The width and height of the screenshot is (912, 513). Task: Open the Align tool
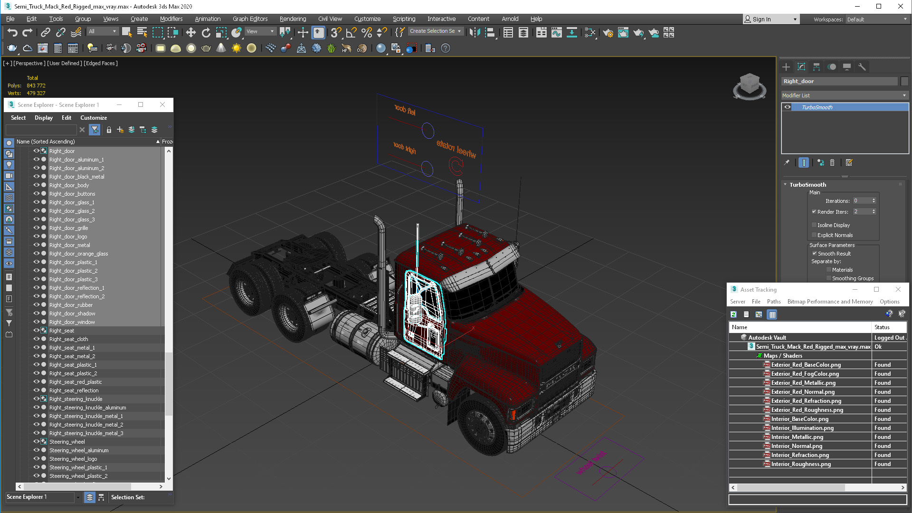[x=490, y=32]
